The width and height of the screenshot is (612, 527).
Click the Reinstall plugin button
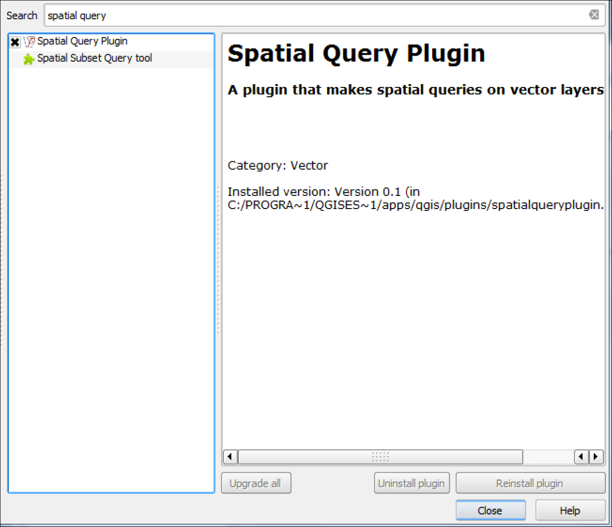click(529, 483)
